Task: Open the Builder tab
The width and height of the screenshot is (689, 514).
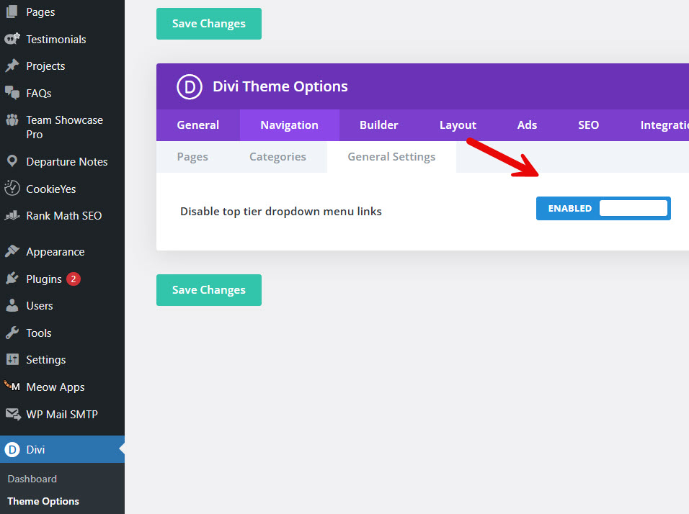Action: [379, 125]
